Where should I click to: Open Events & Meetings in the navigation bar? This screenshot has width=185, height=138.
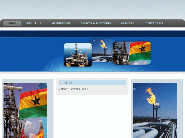tap(96, 23)
